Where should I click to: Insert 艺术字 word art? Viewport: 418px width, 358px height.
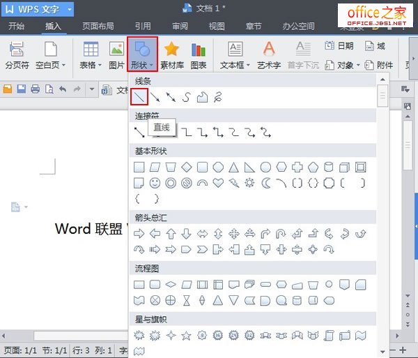[x=269, y=55]
